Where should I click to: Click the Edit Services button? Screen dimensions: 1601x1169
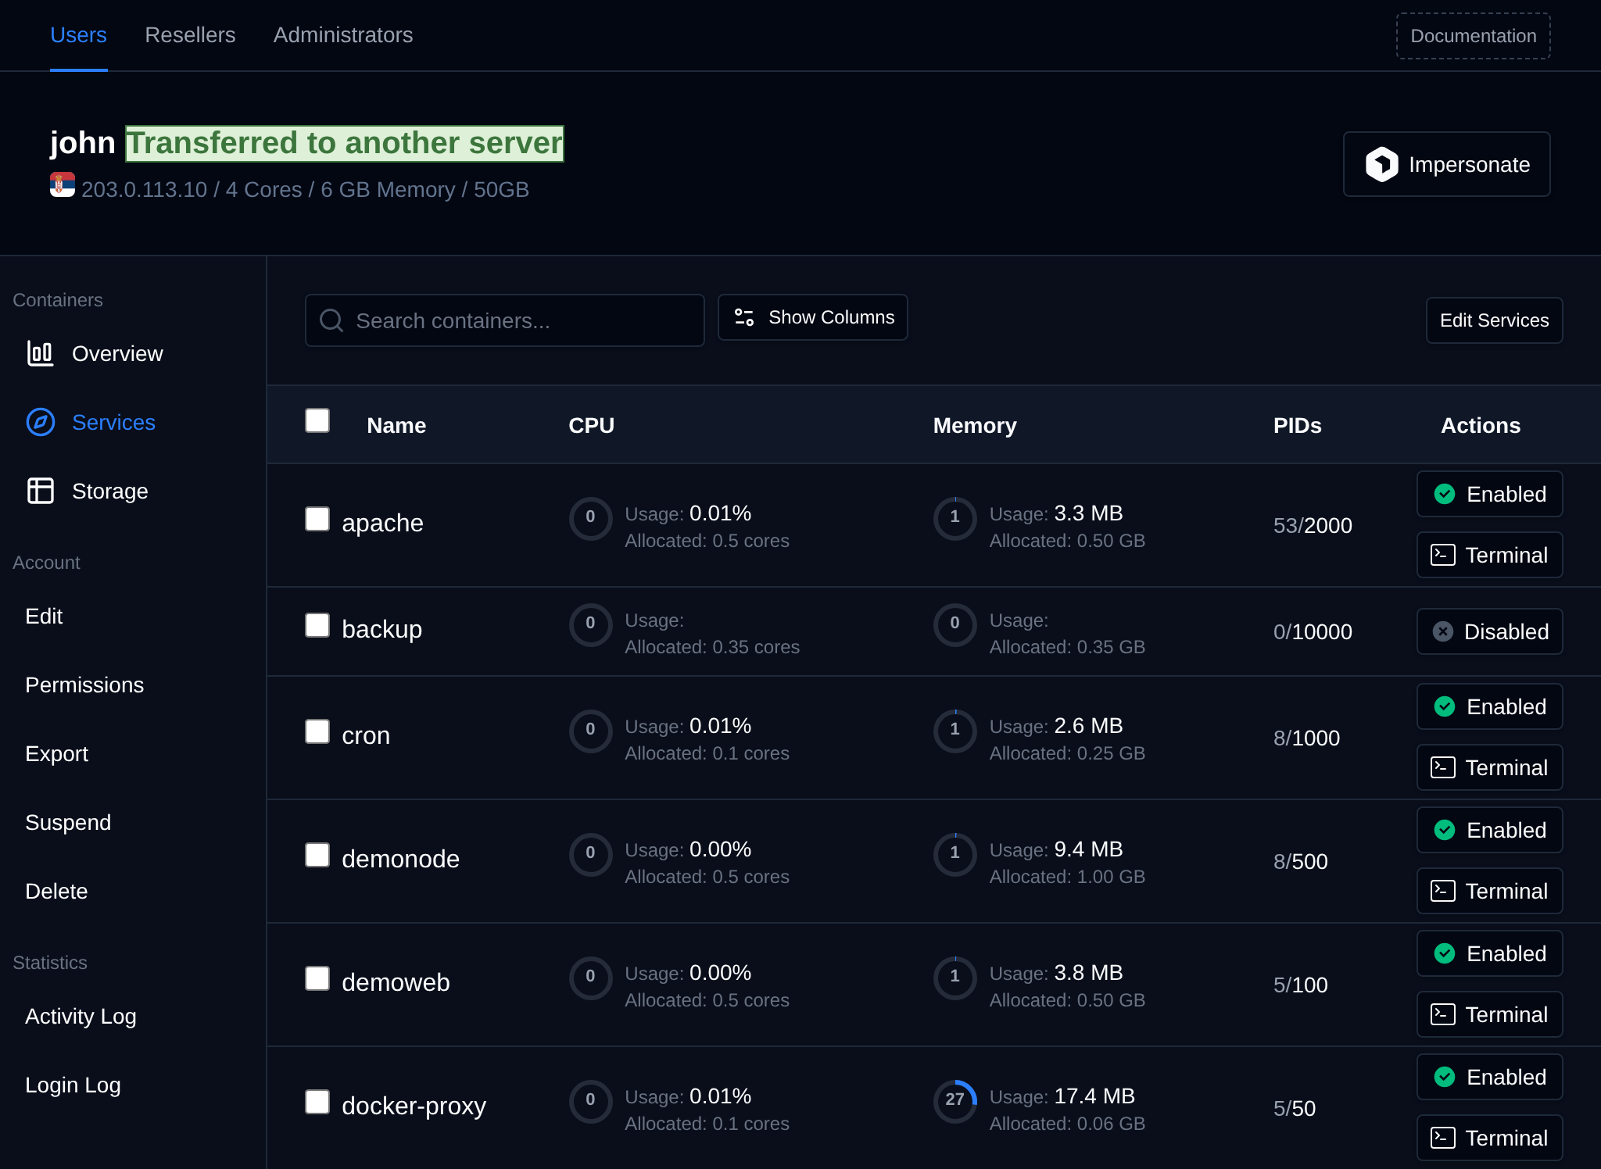pos(1495,320)
